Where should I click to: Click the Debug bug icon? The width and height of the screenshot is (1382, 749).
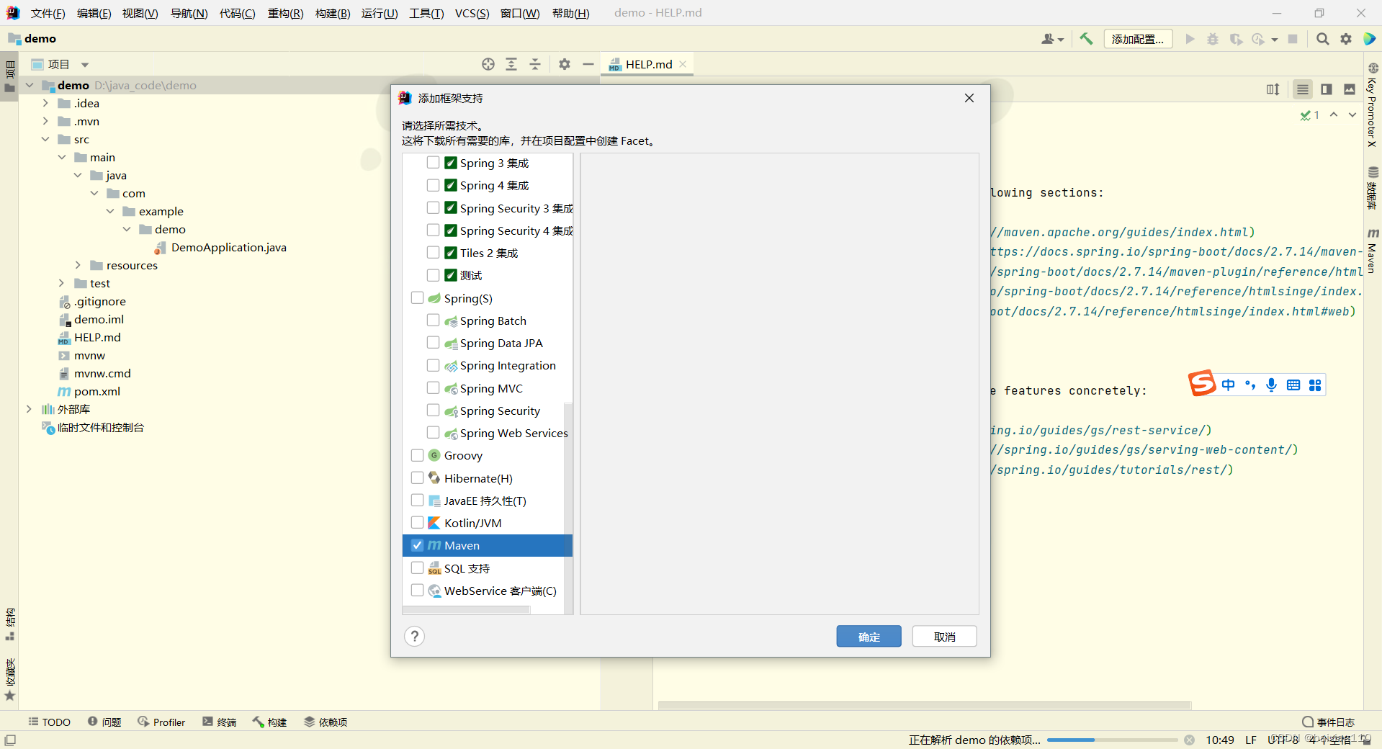pos(1213,39)
